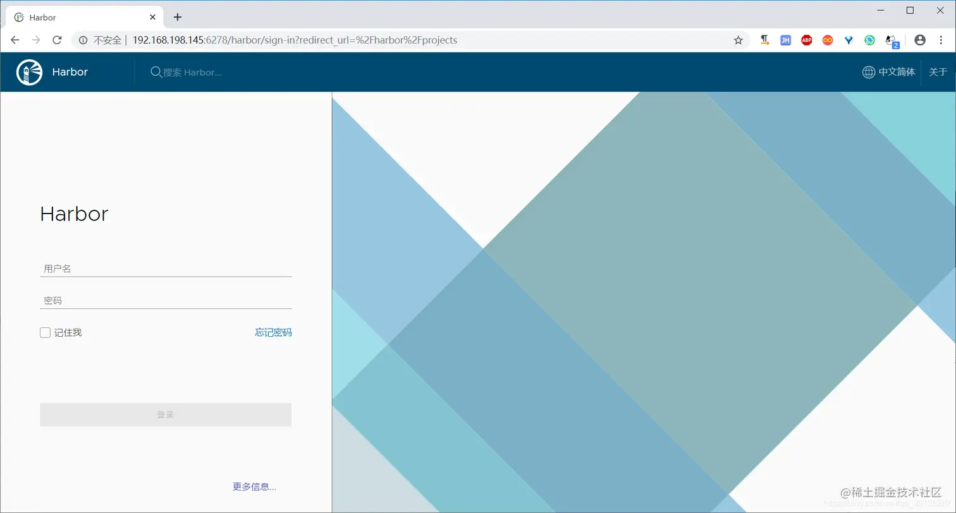
Task: Bookmark this page with the star icon
Action: [x=738, y=40]
